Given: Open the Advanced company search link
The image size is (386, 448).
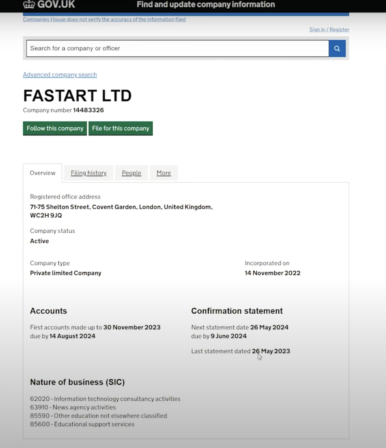Looking at the screenshot, I should coord(60,75).
